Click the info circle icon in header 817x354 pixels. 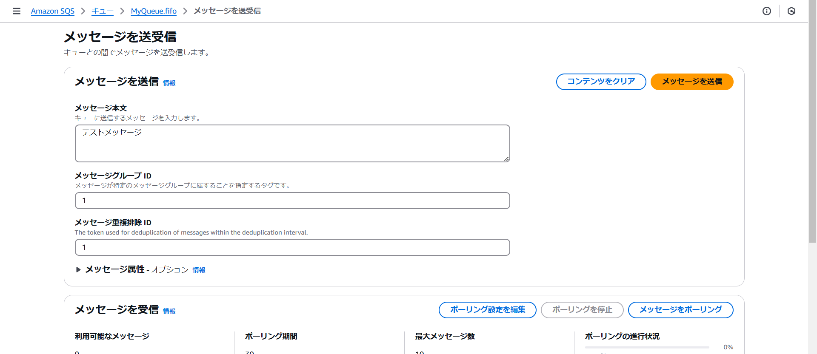click(x=766, y=11)
